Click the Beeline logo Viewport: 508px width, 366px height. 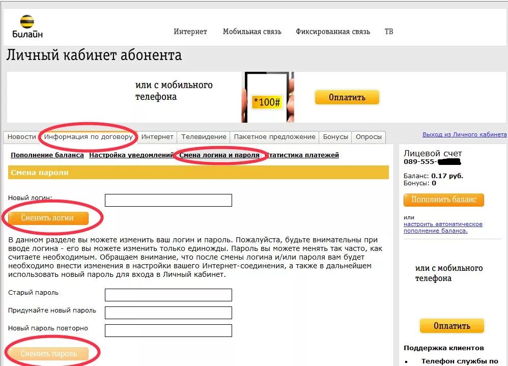[x=27, y=26]
